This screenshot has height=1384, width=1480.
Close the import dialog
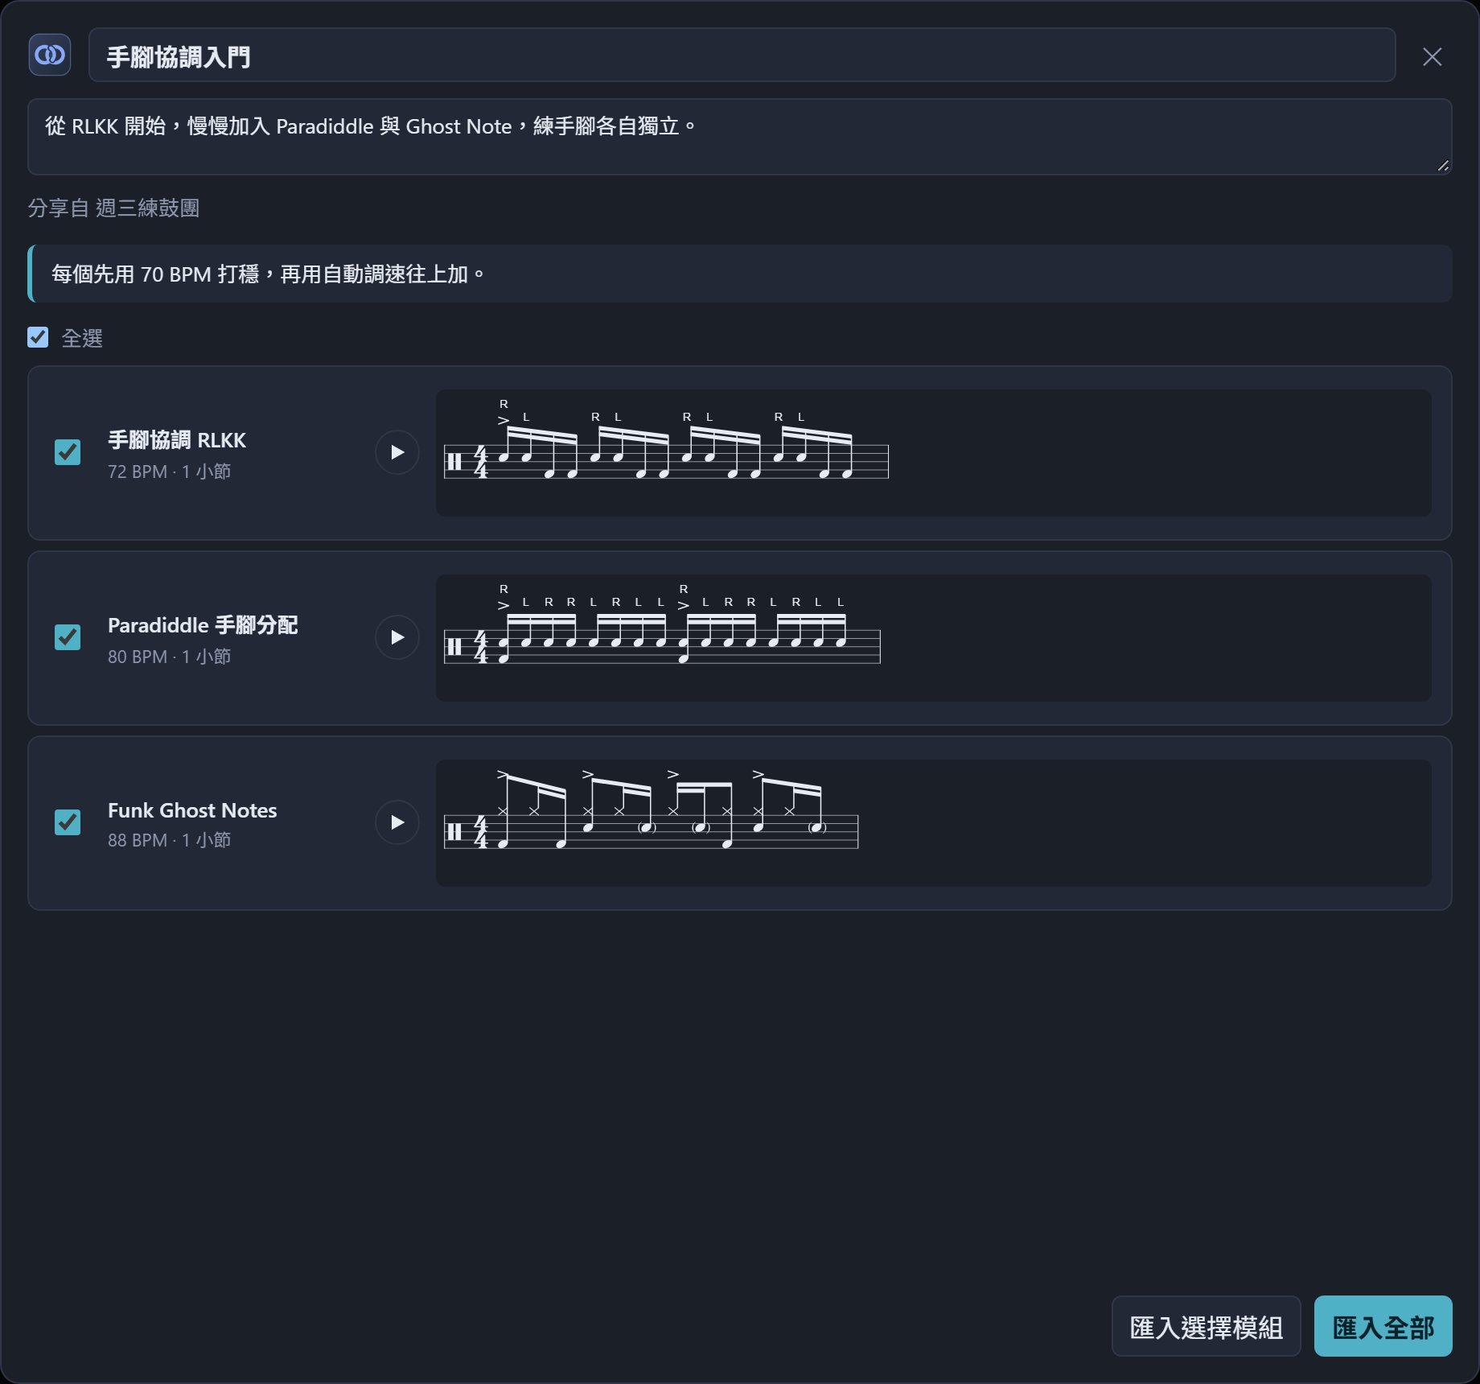click(1432, 56)
